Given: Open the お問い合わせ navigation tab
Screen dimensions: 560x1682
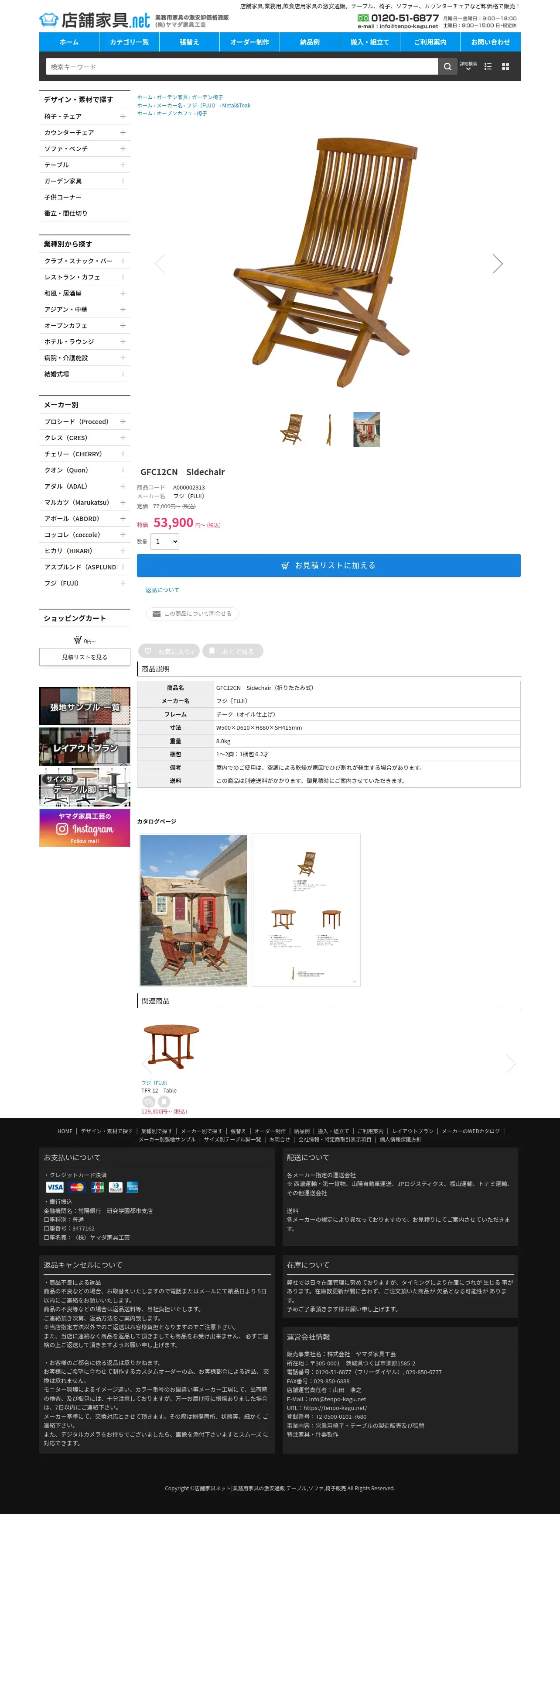Looking at the screenshot, I should tap(490, 42).
